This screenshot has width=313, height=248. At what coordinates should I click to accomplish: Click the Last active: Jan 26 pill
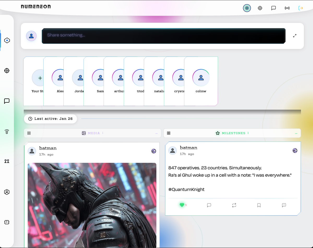[x=50, y=119]
